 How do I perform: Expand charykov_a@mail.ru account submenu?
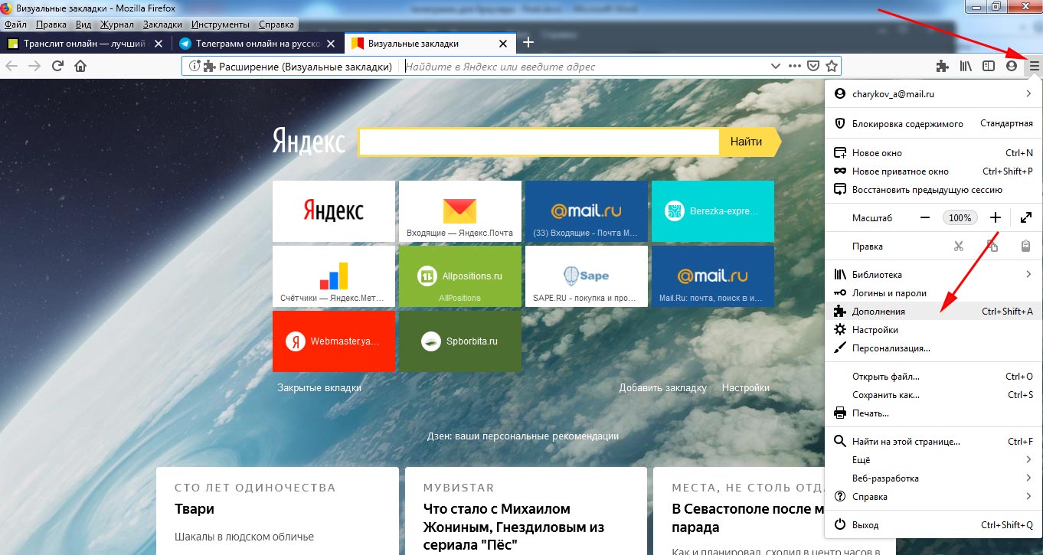pyautogui.click(x=932, y=94)
